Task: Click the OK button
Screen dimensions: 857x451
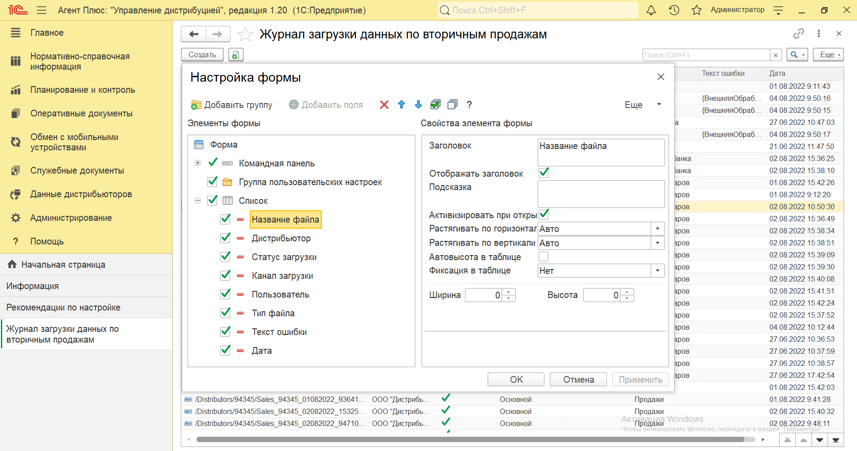Action: (x=516, y=379)
